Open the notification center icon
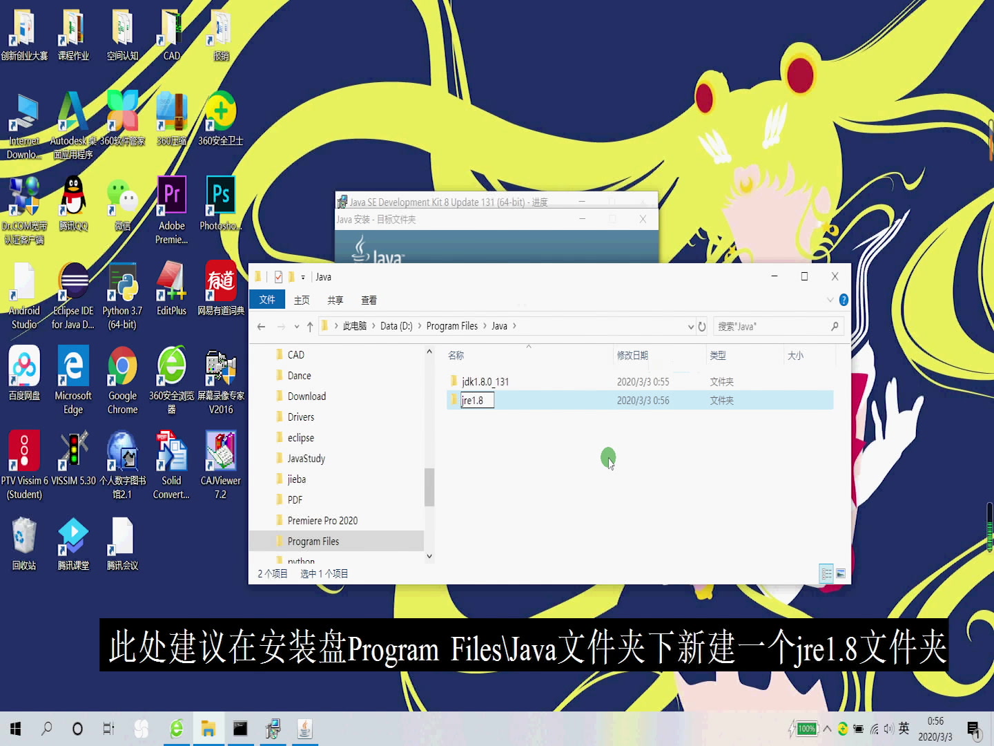 (x=974, y=730)
